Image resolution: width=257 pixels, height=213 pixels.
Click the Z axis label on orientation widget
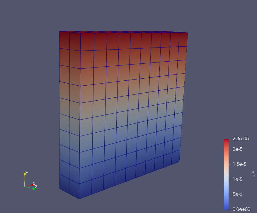(36, 187)
